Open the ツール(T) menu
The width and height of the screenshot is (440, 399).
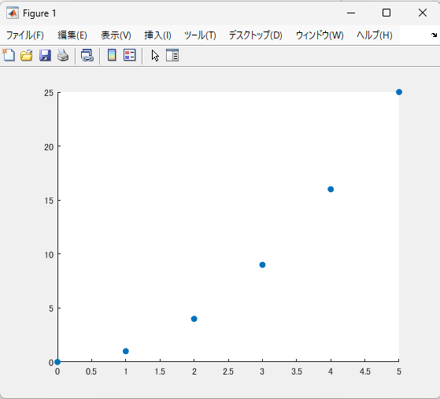click(200, 35)
